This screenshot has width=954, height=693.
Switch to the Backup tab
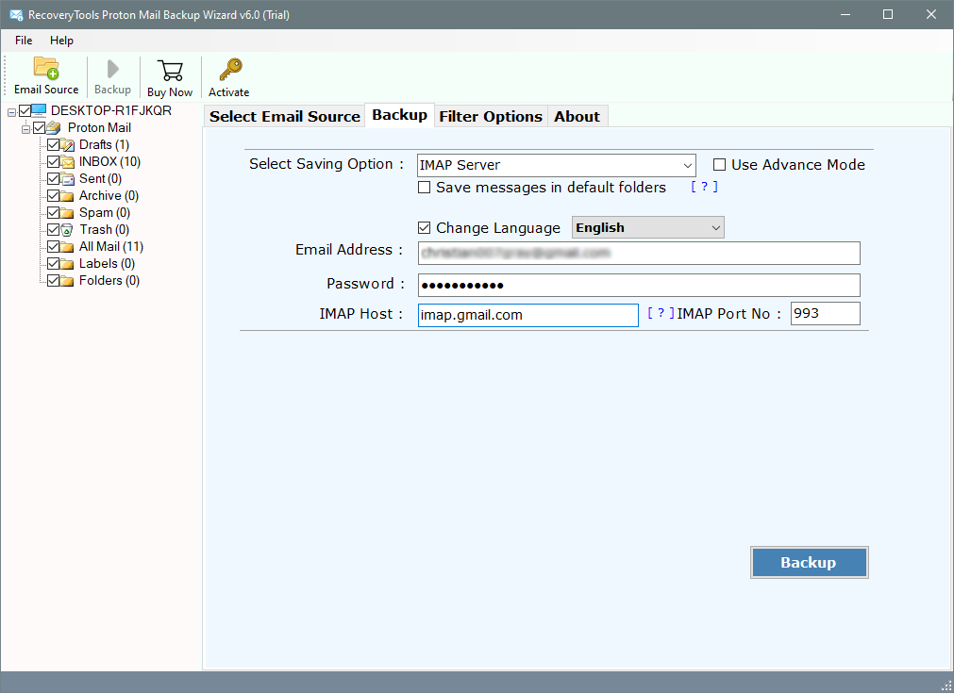tap(400, 115)
